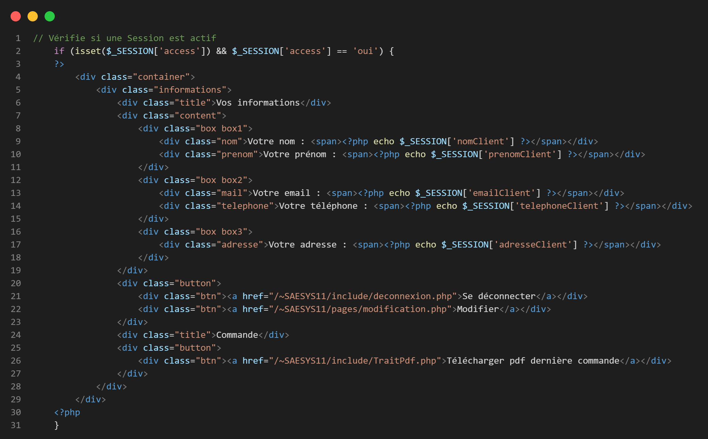This screenshot has height=439, width=708.
Task: Click line number 31 in the gutter
Action: click(16, 425)
